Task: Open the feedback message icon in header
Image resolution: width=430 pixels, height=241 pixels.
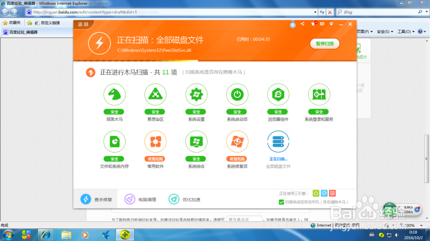Action: point(322,24)
